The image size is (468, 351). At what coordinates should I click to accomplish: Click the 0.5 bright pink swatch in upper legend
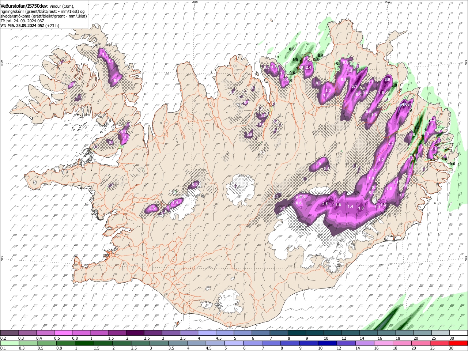[x=63, y=333]
